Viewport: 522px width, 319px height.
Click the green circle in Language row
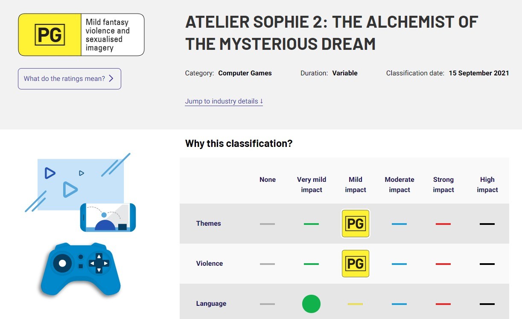pos(311,304)
